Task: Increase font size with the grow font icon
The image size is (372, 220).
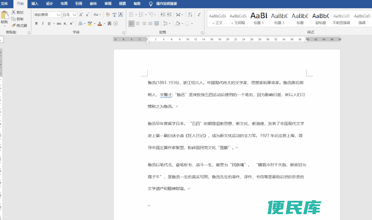Action: pos(81,15)
